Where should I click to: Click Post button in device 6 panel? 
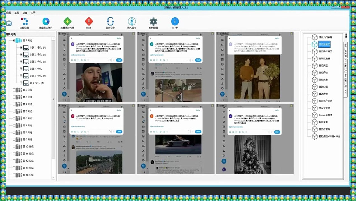(x=277, y=132)
